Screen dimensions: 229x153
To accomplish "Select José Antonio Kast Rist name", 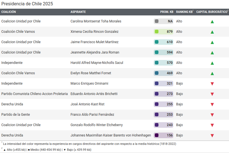I will click(x=87, y=104).
